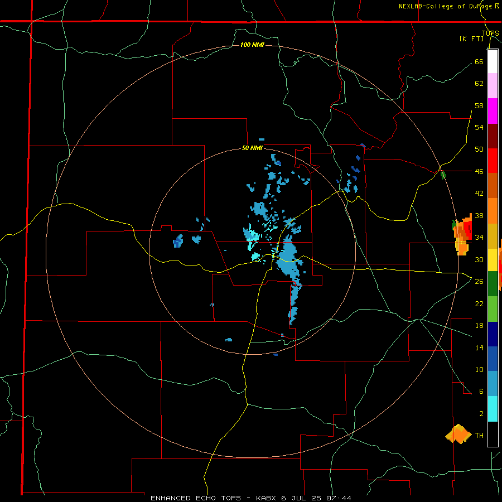Click the yellow legend swatch
This screenshot has width=502, height=502.
493,259
